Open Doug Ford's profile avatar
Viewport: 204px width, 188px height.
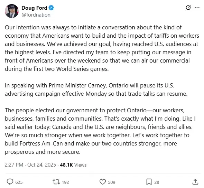(x=12, y=11)
